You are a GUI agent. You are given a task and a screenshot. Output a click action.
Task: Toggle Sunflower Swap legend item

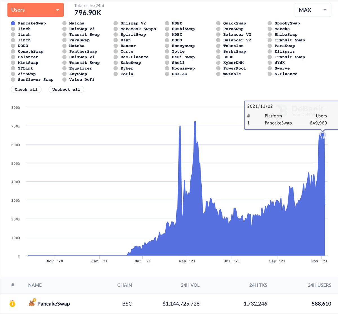pyautogui.click(x=32, y=80)
